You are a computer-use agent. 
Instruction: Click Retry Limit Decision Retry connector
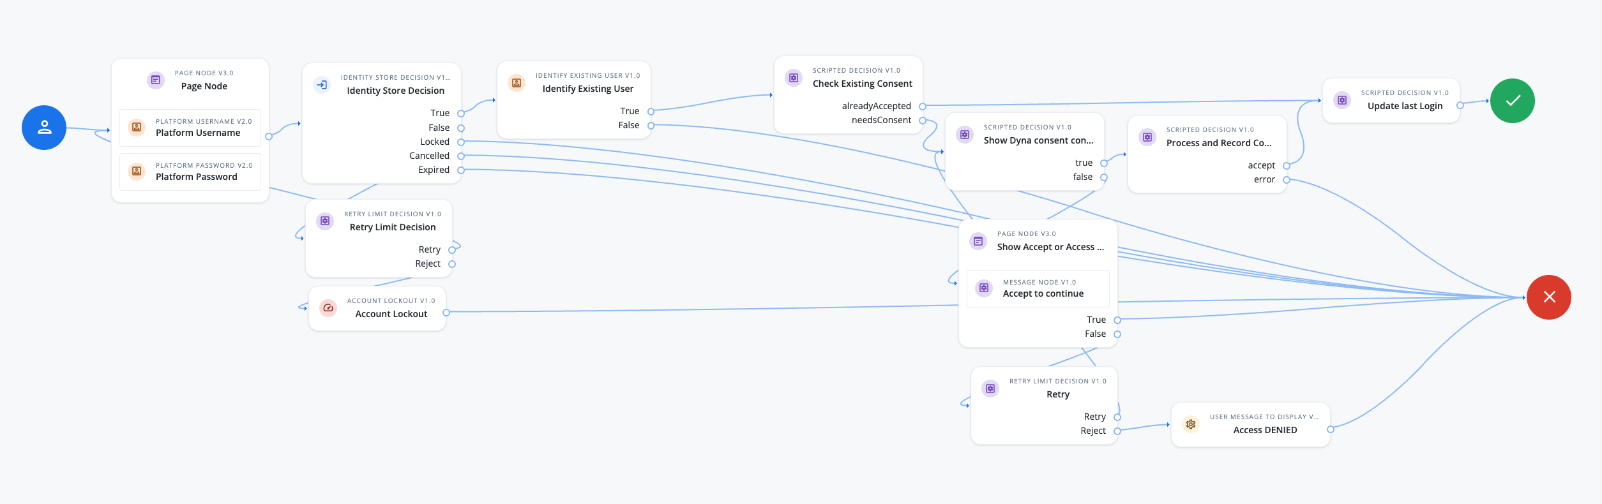(x=452, y=250)
